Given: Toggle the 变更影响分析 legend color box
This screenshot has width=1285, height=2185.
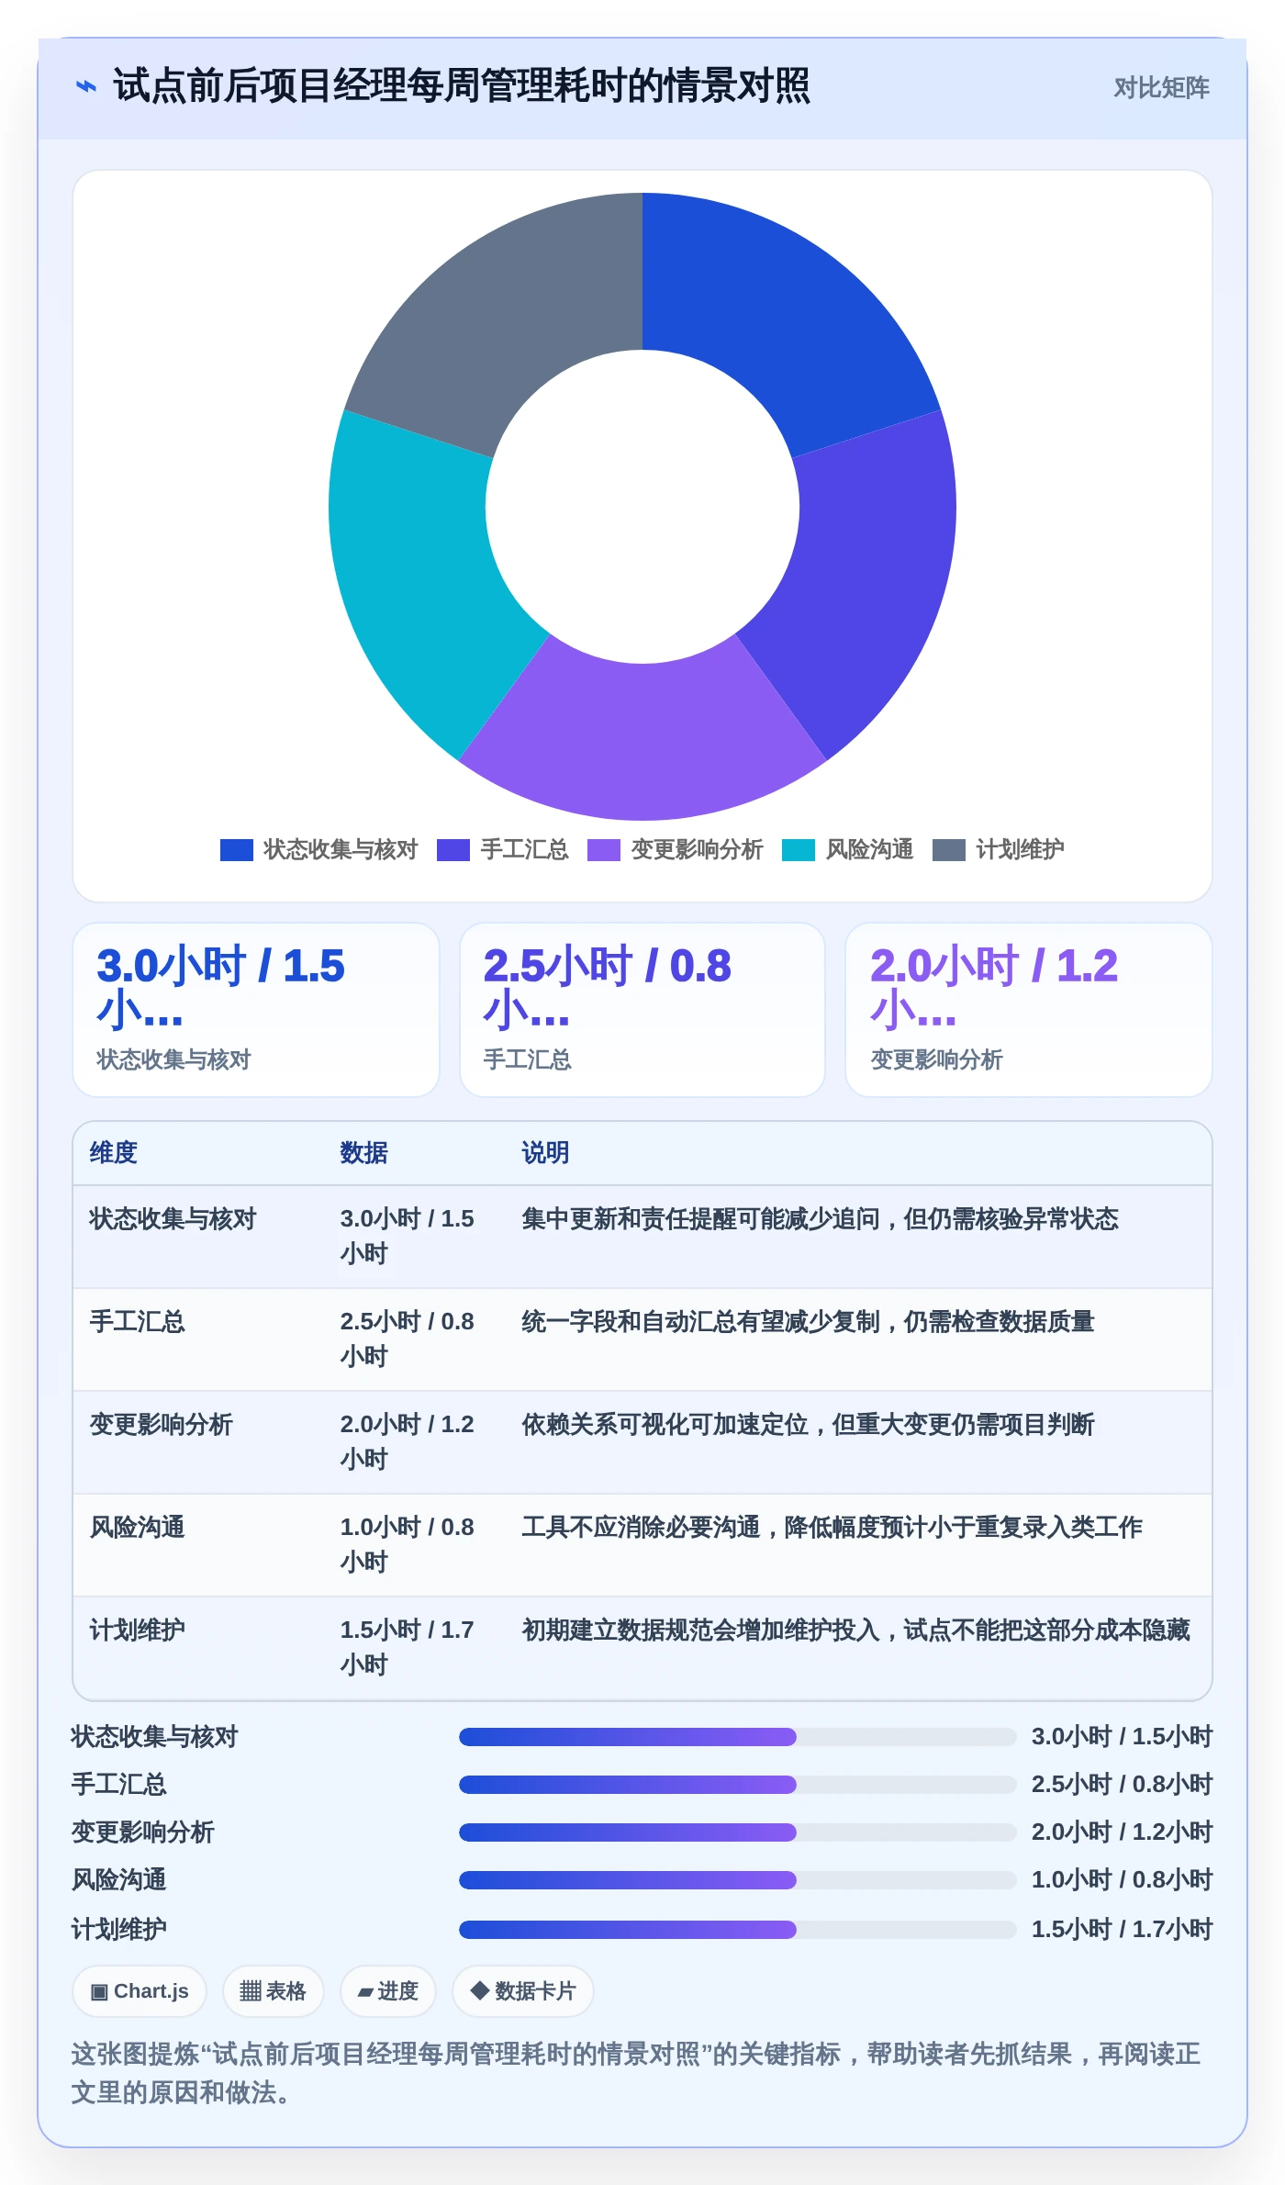Looking at the screenshot, I should pos(604,850).
